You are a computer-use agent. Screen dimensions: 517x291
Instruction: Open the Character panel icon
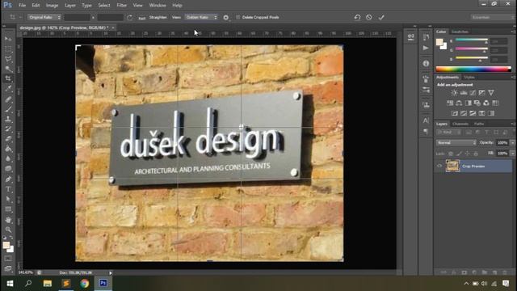(x=426, y=120)
